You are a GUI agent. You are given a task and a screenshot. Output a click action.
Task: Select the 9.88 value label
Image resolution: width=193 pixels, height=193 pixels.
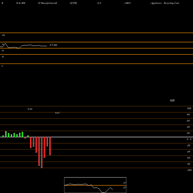click(30, 109)
